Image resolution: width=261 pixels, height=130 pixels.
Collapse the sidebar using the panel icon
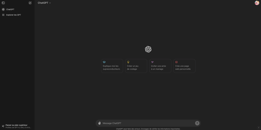tap(3, 3)
